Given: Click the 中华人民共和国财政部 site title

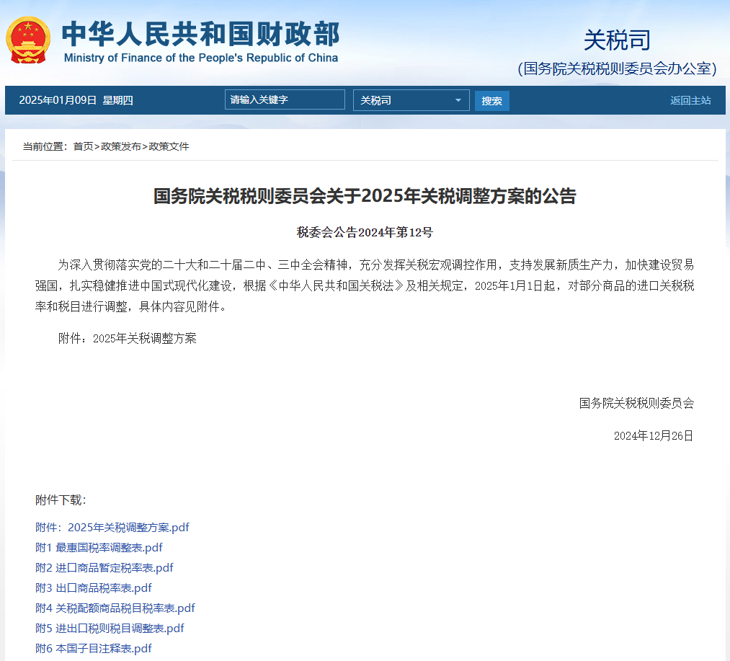Looking at the screenshot, I should point(200,34).
